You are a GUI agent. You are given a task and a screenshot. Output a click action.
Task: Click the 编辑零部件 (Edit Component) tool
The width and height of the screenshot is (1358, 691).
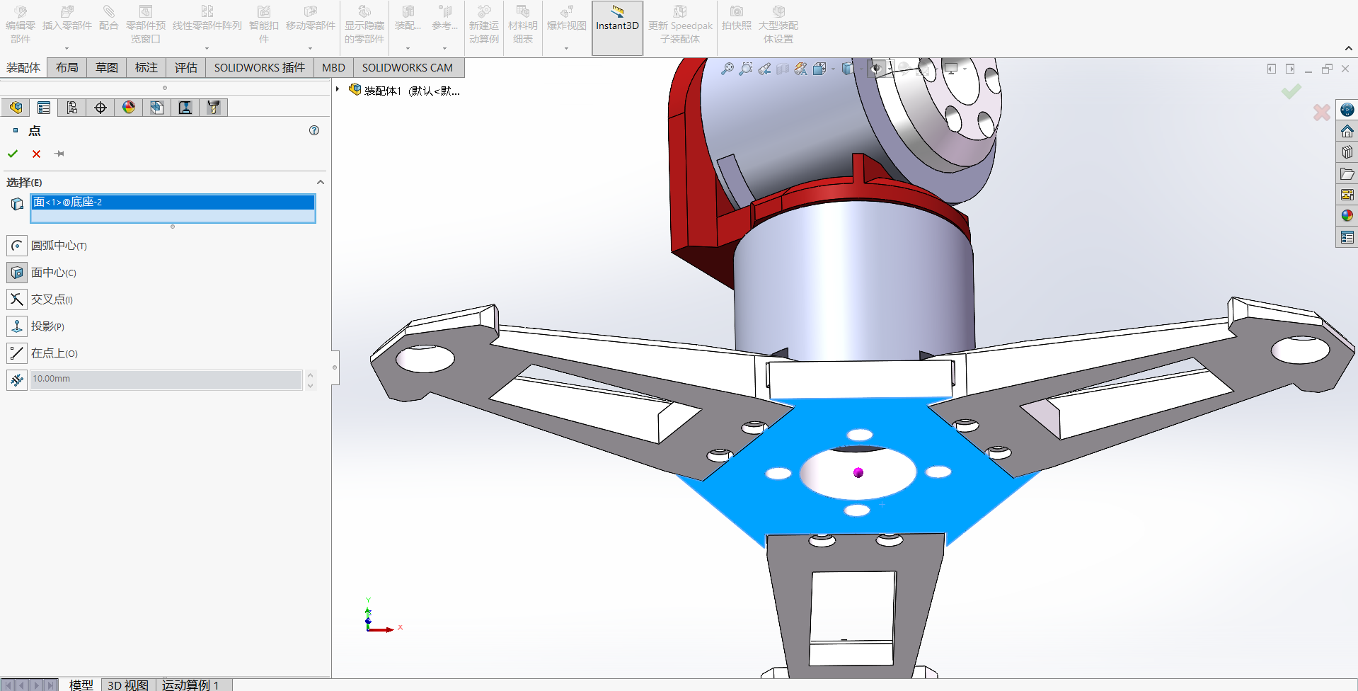20,25
